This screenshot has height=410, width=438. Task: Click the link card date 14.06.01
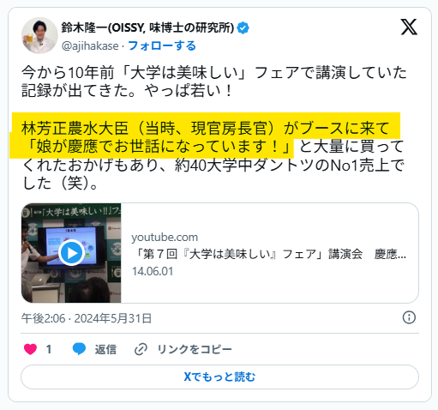153,271
